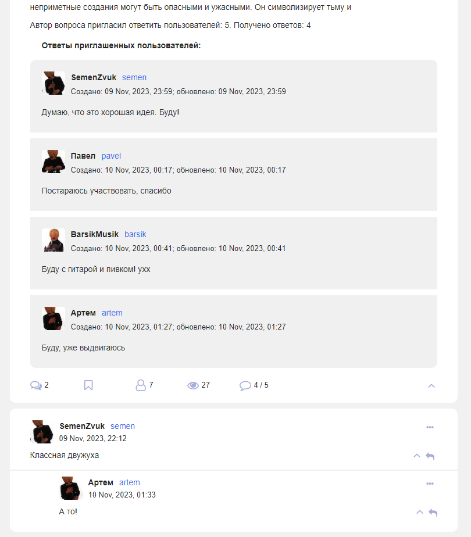Open the 'semen' profile link in the first answer
This screenshot has width=471, height=537.
[134, 77]
